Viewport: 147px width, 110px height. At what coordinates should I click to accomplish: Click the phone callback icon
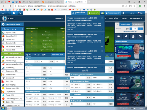[x=20, y=13]
